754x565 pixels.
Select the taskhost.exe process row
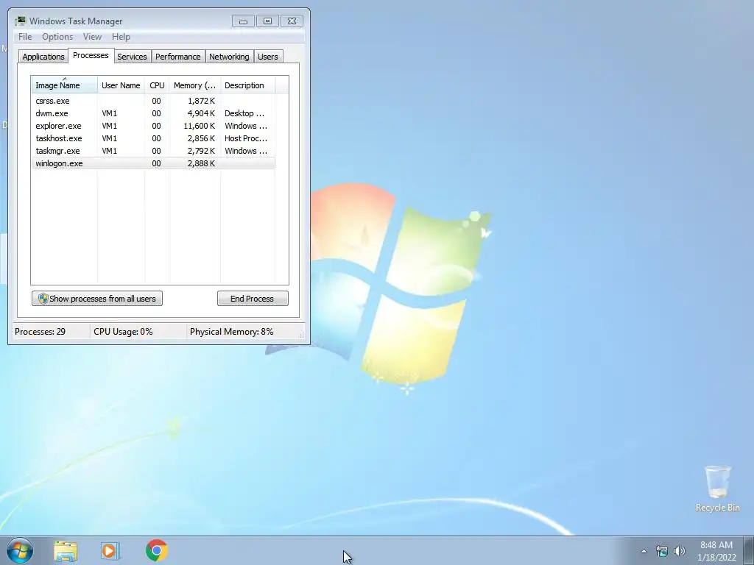pyautogui.click(x=153, y=138)
